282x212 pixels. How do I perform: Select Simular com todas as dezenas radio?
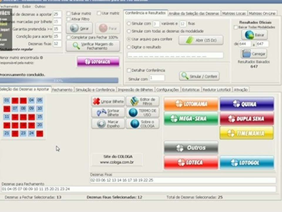(x=129, y=31)
